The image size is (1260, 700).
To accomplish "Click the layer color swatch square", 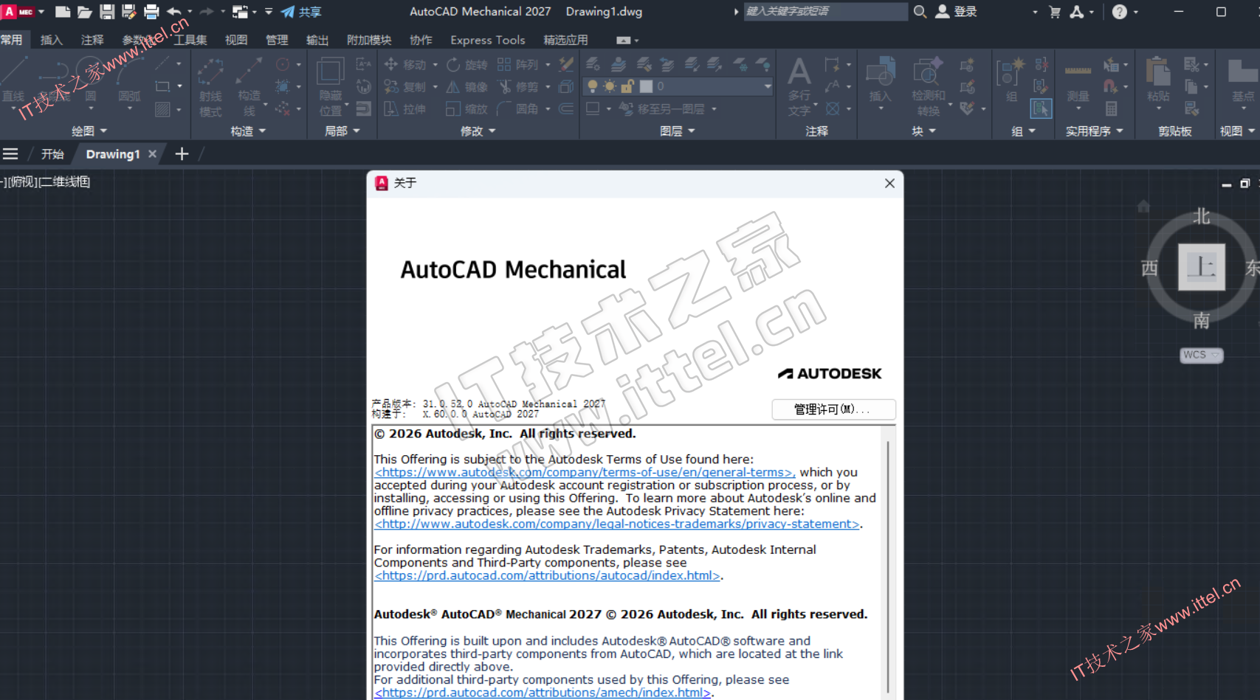I will click(646, 86).
